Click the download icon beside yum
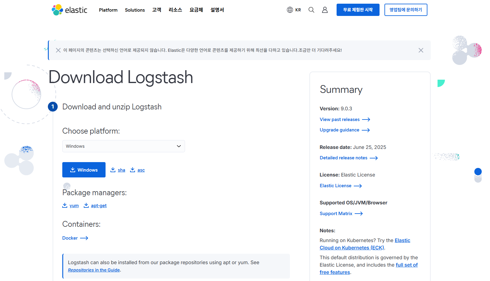Image resolution: width=490 pixels, height=281 pixels. click(x=65, y=205)
